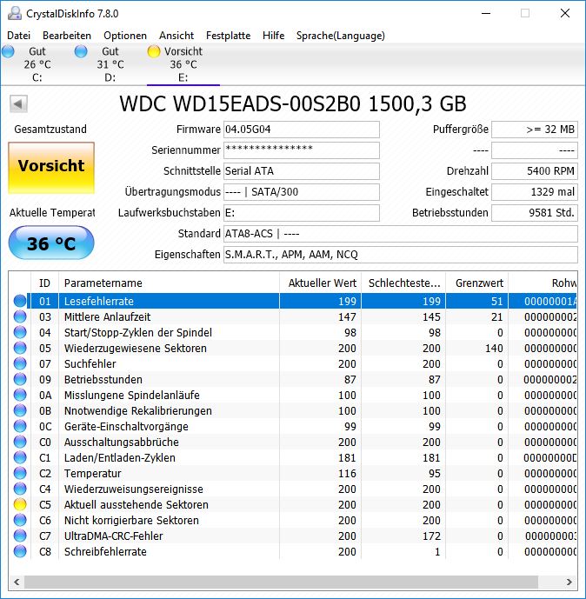The width and height of the screenshot is (586, 599).
Task: Click the horizontal scrollbar left arrow
Action: coord(17,582)
